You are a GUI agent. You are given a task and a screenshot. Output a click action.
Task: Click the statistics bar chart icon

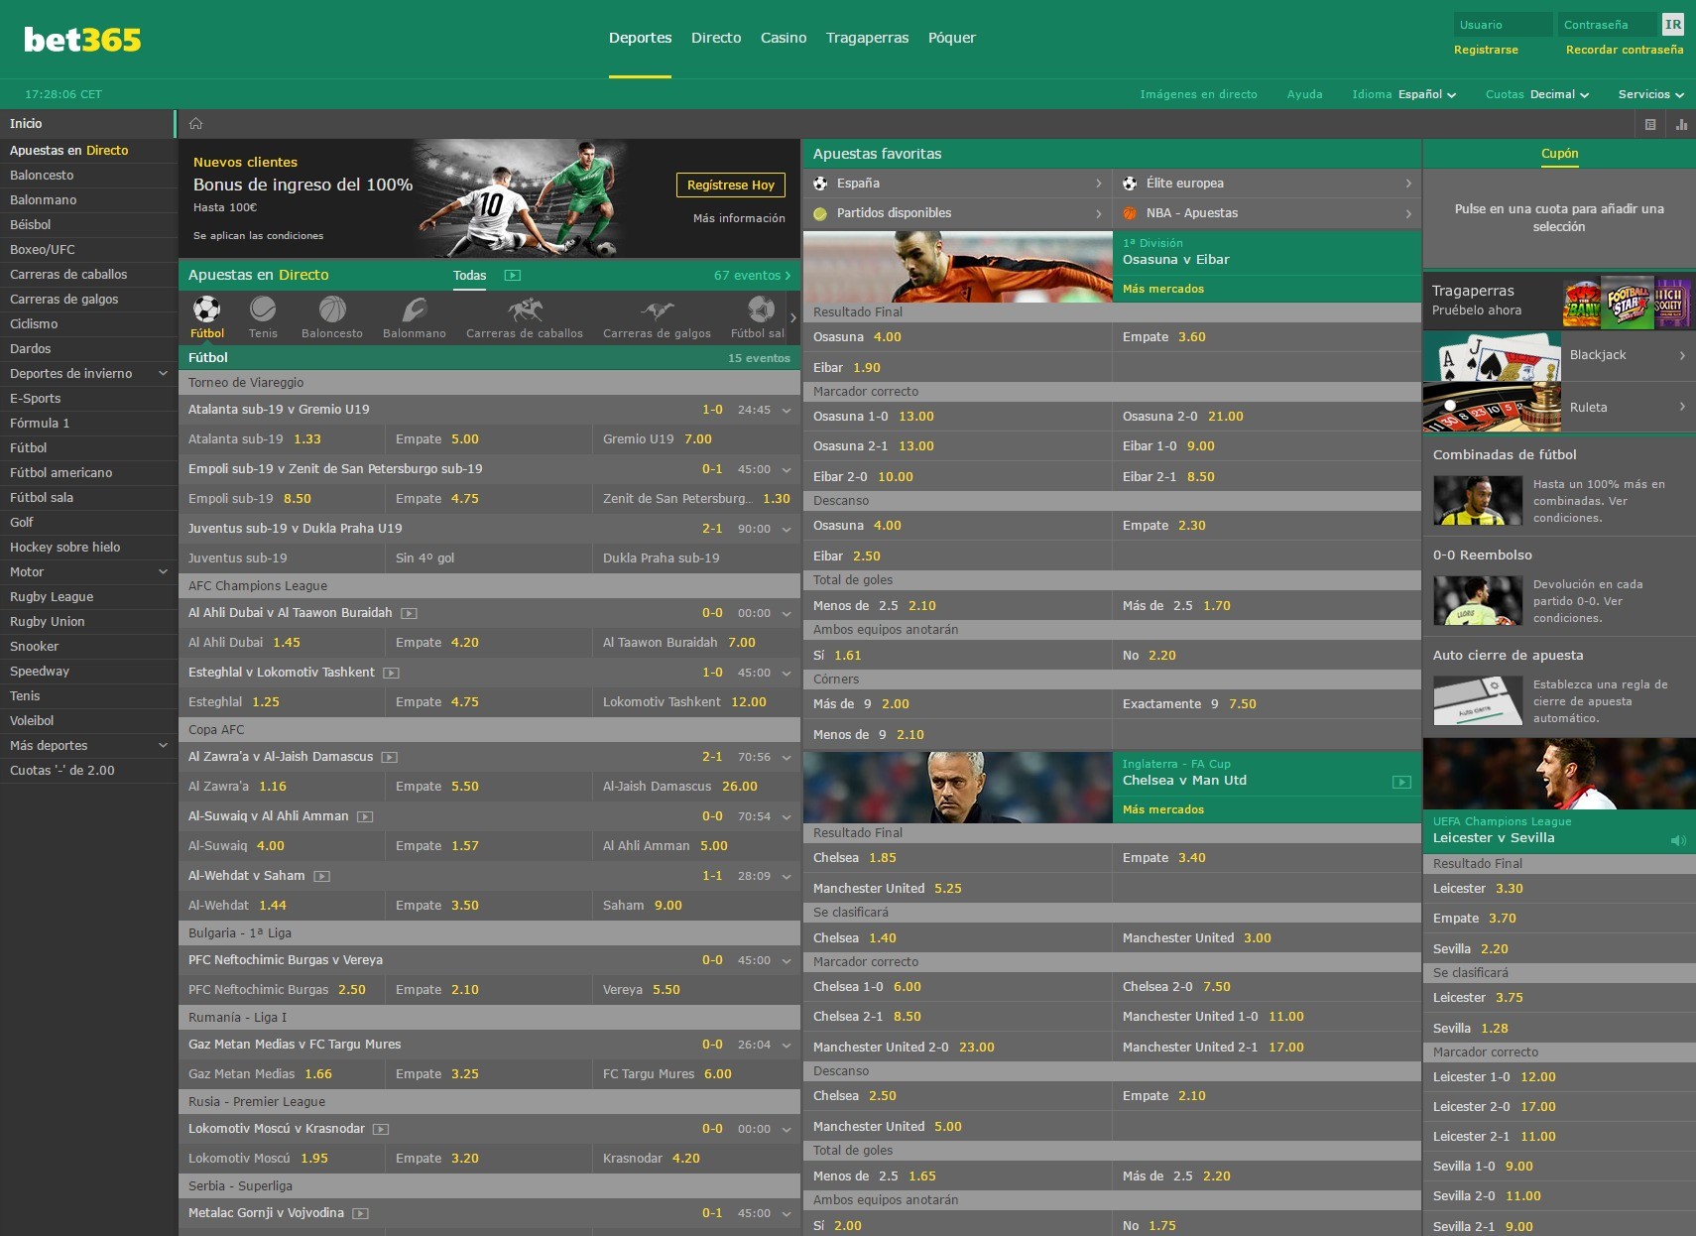point(1681,124)
